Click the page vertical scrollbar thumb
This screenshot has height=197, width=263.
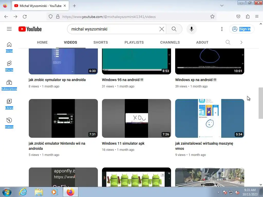point(261,103)
